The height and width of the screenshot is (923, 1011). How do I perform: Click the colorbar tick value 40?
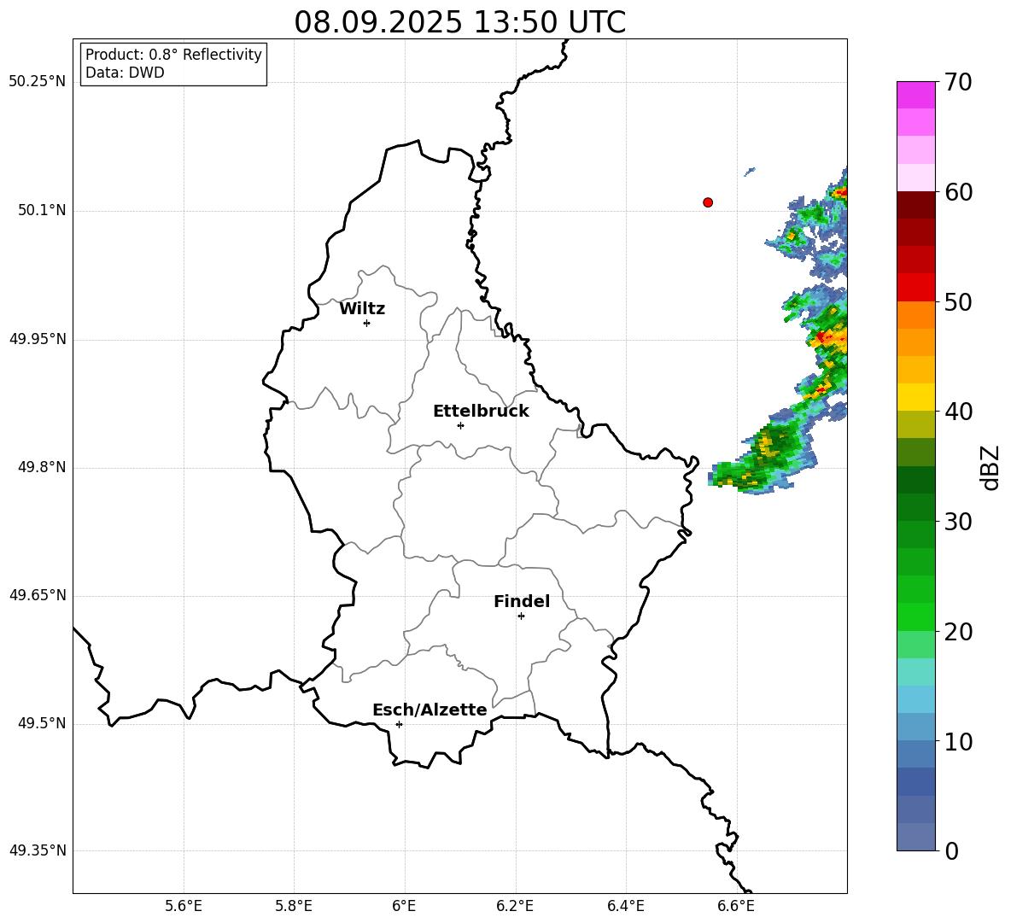coord(958,412)
